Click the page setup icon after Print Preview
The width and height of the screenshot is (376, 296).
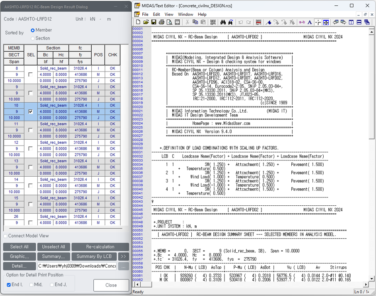(177, 22)
